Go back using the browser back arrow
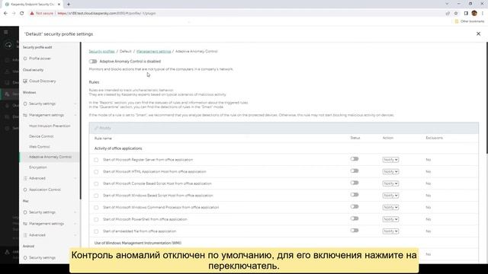Viewport: 488px width, 274px height. [x=5, y=14]
